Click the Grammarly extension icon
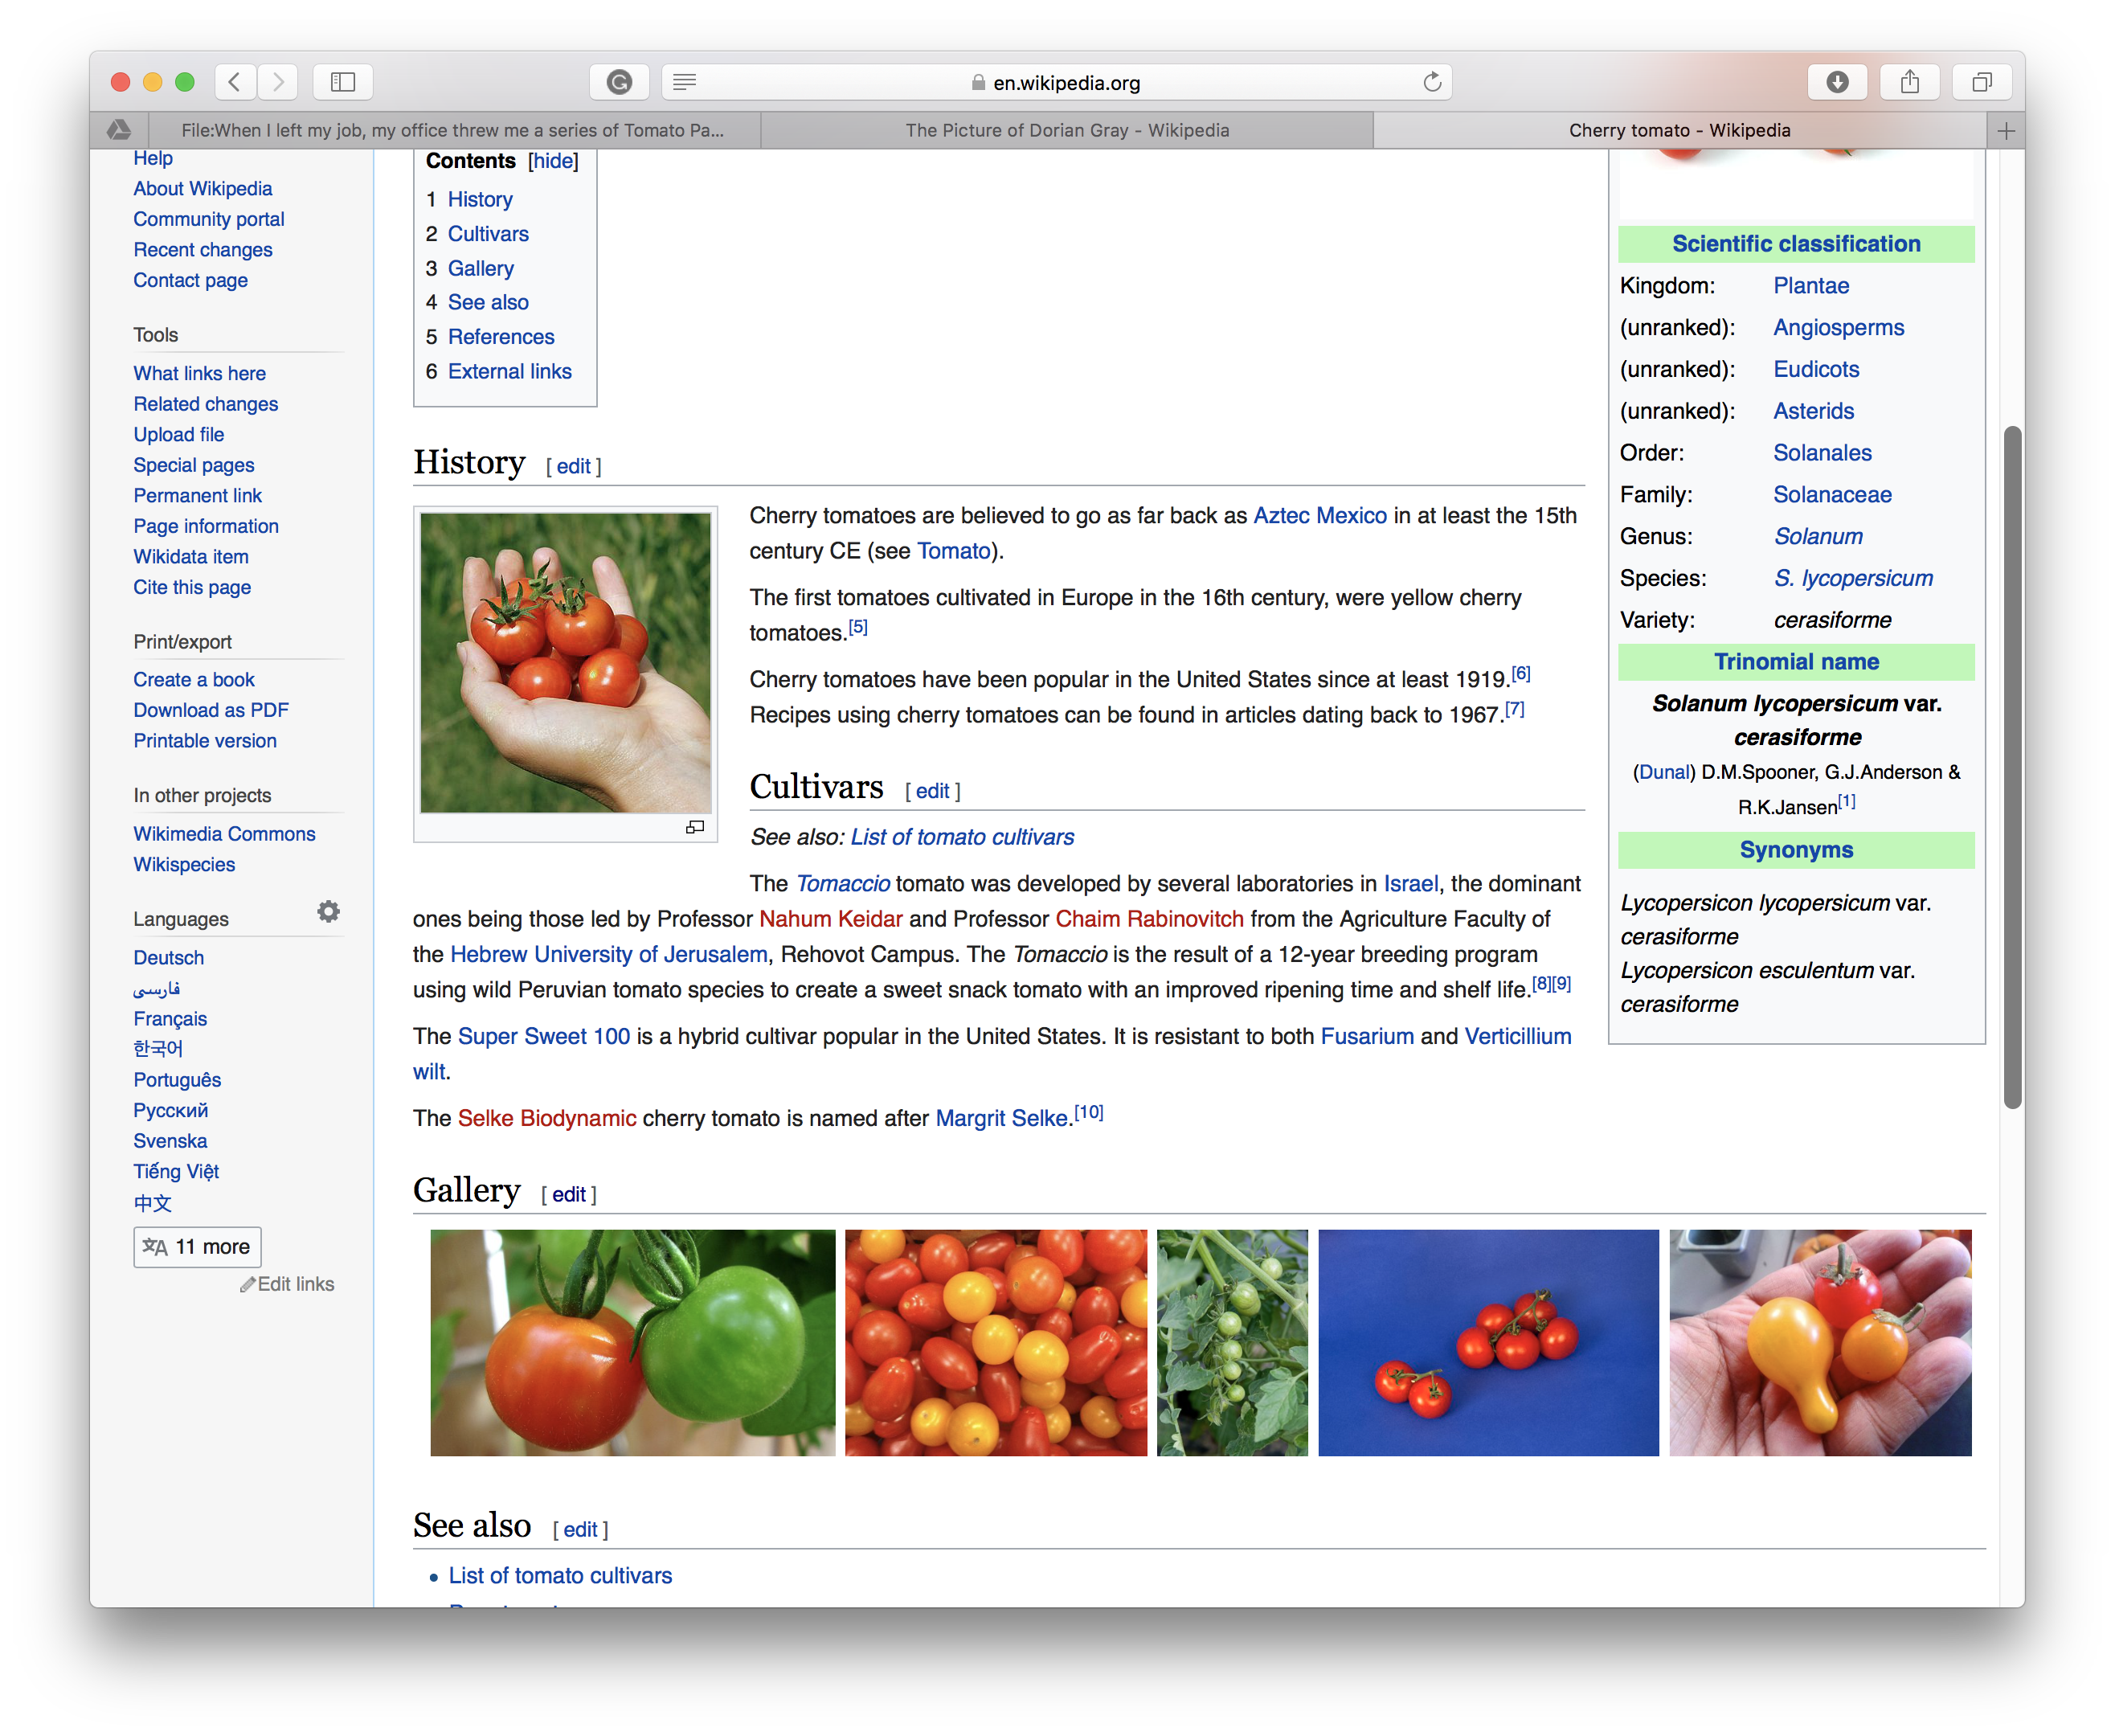 [619, 82]
